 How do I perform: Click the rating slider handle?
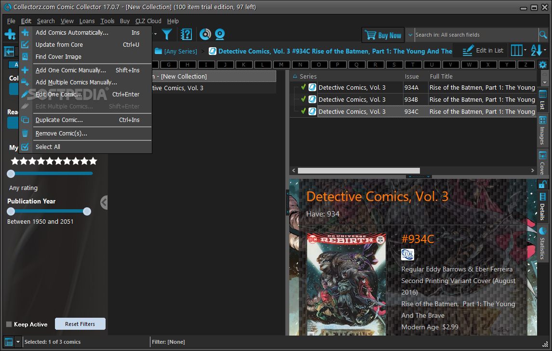coord(11,174)
